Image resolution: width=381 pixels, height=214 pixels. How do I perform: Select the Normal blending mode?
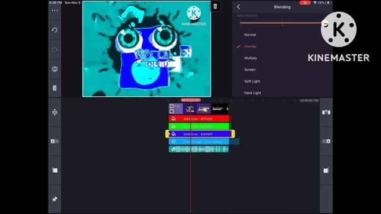(250, 34)
